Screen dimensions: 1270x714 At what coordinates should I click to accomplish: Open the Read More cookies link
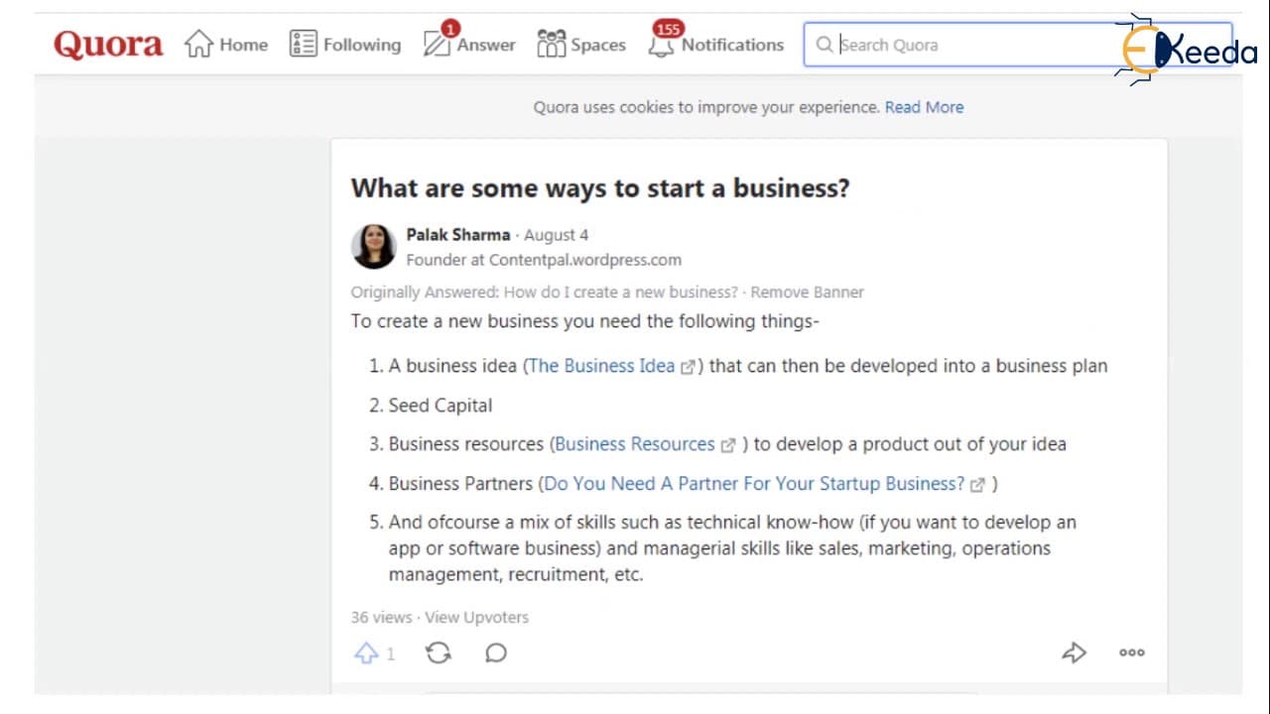[x=924, y=107]
